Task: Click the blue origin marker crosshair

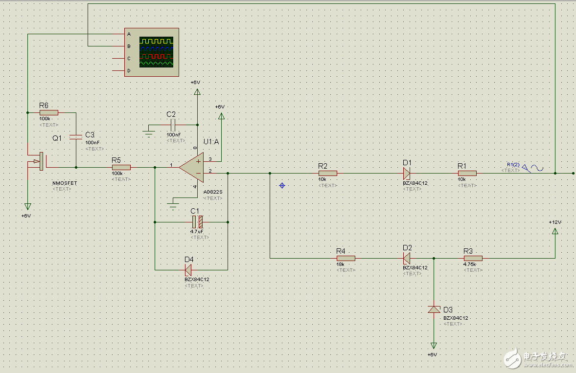Action: (282, 185)
